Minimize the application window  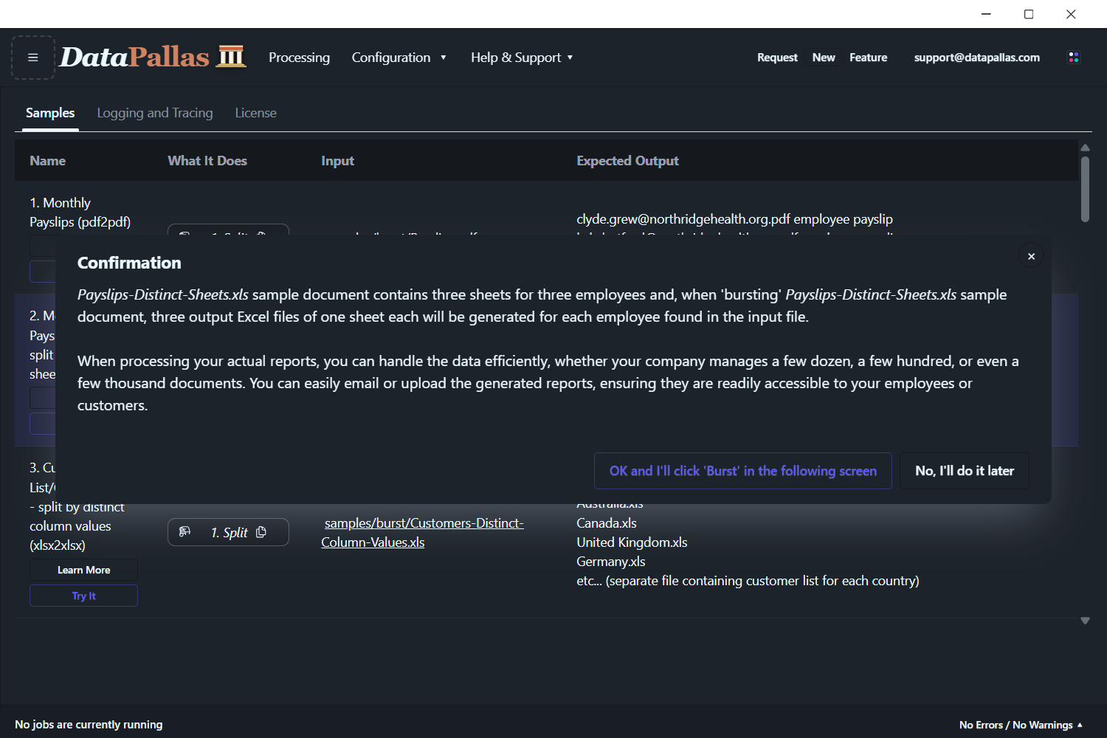click(986, 14)
